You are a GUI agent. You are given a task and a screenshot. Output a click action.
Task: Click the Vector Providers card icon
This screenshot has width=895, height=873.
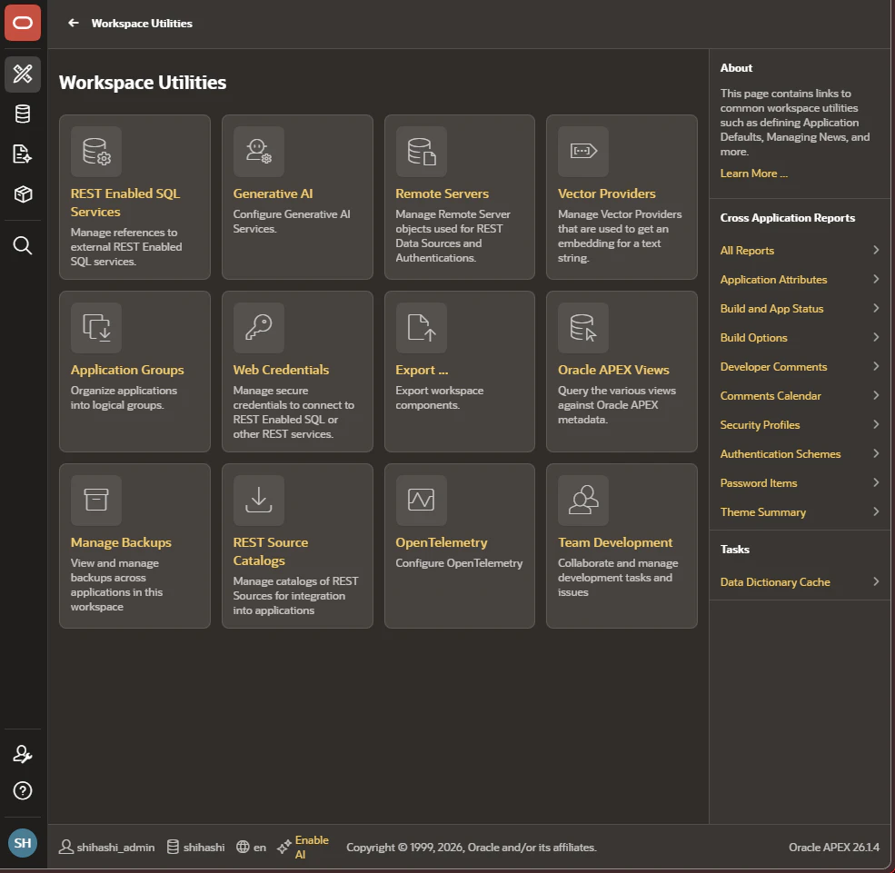pos(583,151)
